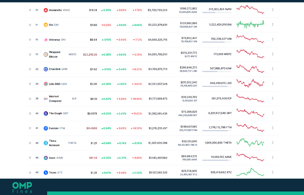Click the Internet Computer infinity logo

tap(46, 99)
